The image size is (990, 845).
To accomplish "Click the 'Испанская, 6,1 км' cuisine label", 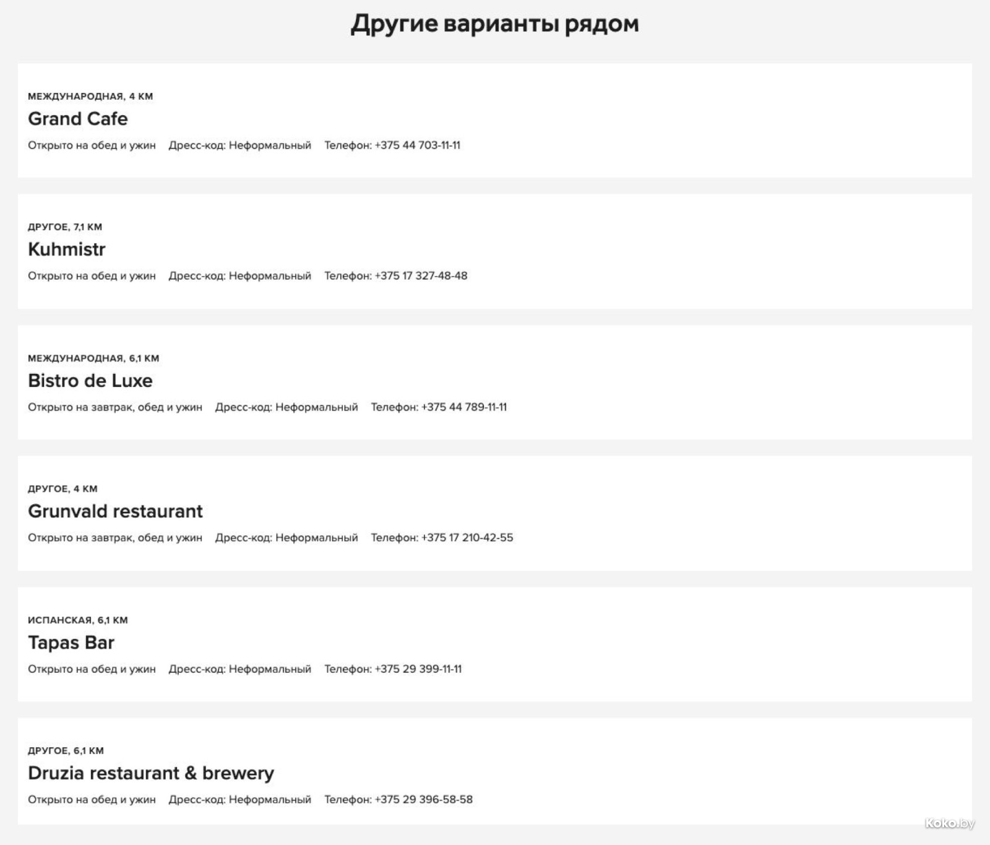I will point(78,620).
